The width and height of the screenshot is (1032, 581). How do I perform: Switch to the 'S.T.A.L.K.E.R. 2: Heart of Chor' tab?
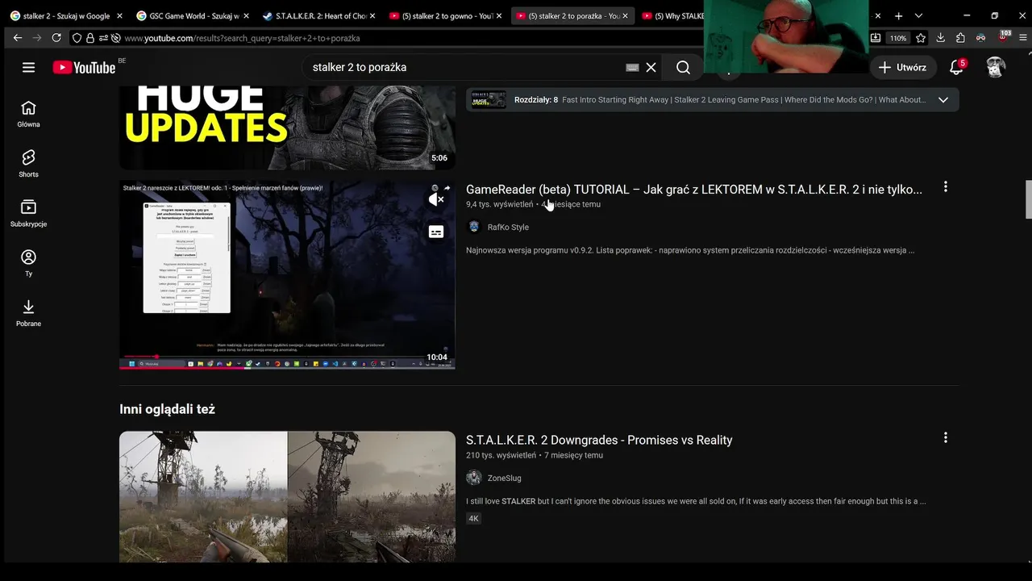(320, 15)
